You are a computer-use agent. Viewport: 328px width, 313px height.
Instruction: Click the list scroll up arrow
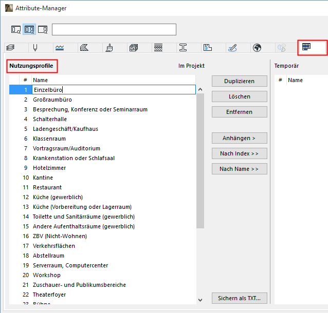tap(200, 90)
